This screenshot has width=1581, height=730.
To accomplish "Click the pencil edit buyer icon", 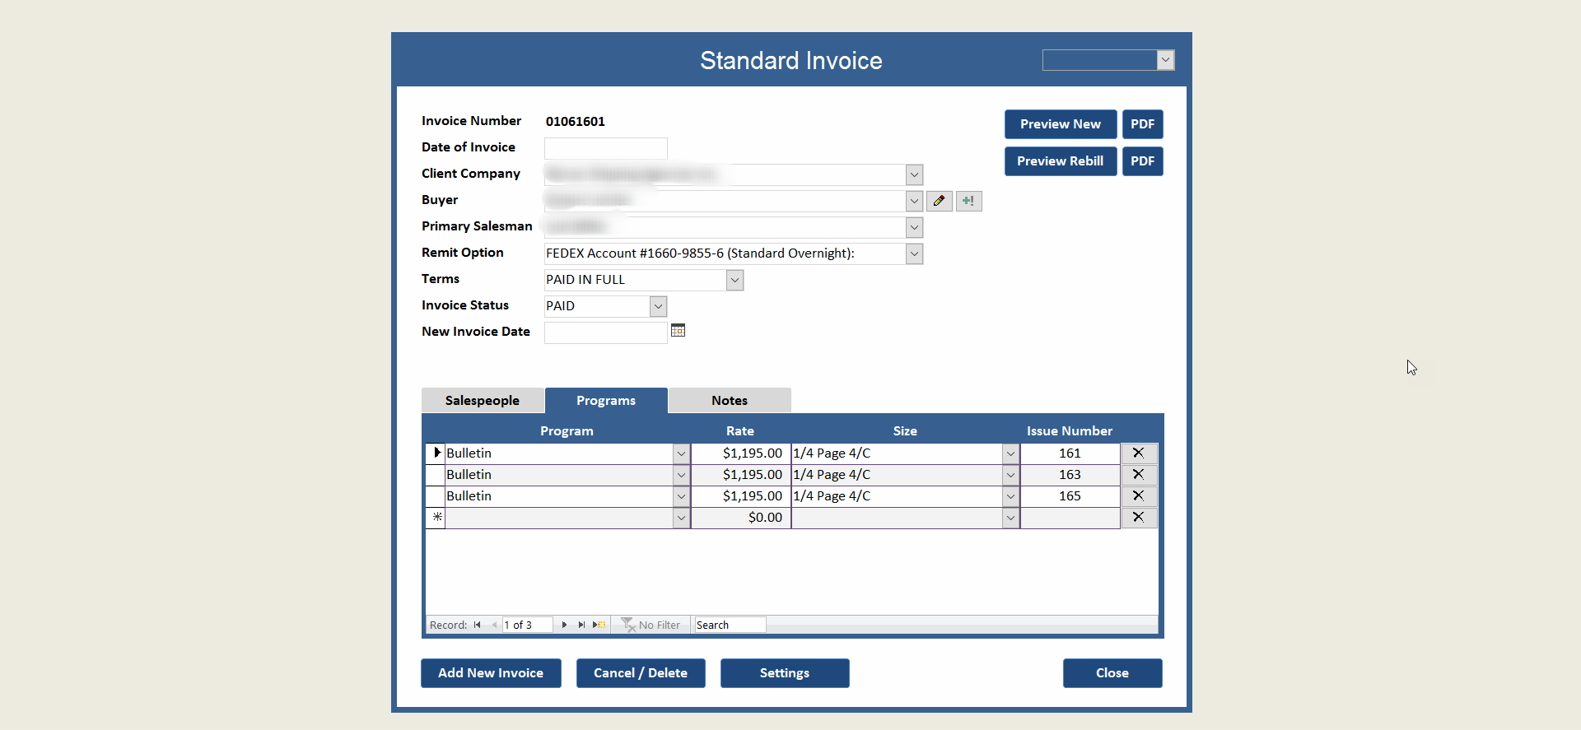I will pos(940,201).
